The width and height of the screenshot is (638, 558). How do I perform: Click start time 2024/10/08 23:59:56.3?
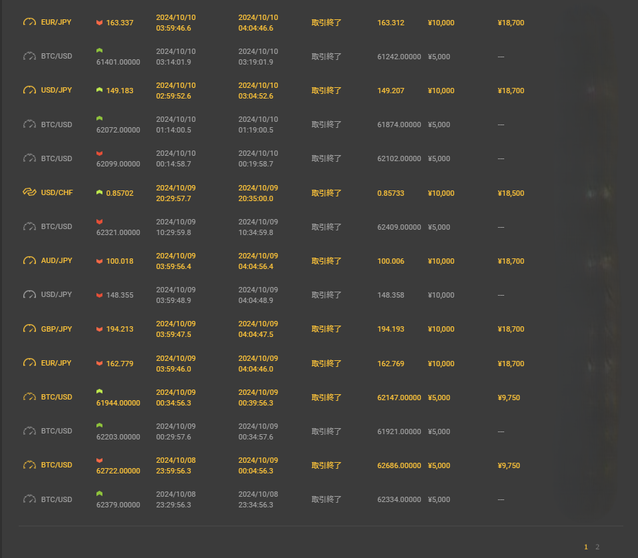coord(176,465)
